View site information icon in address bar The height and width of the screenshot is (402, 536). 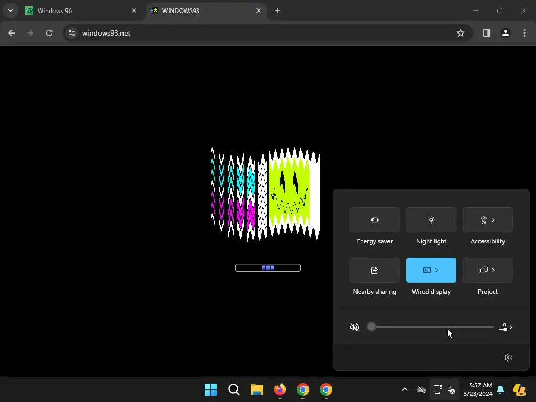pos(72,33)
